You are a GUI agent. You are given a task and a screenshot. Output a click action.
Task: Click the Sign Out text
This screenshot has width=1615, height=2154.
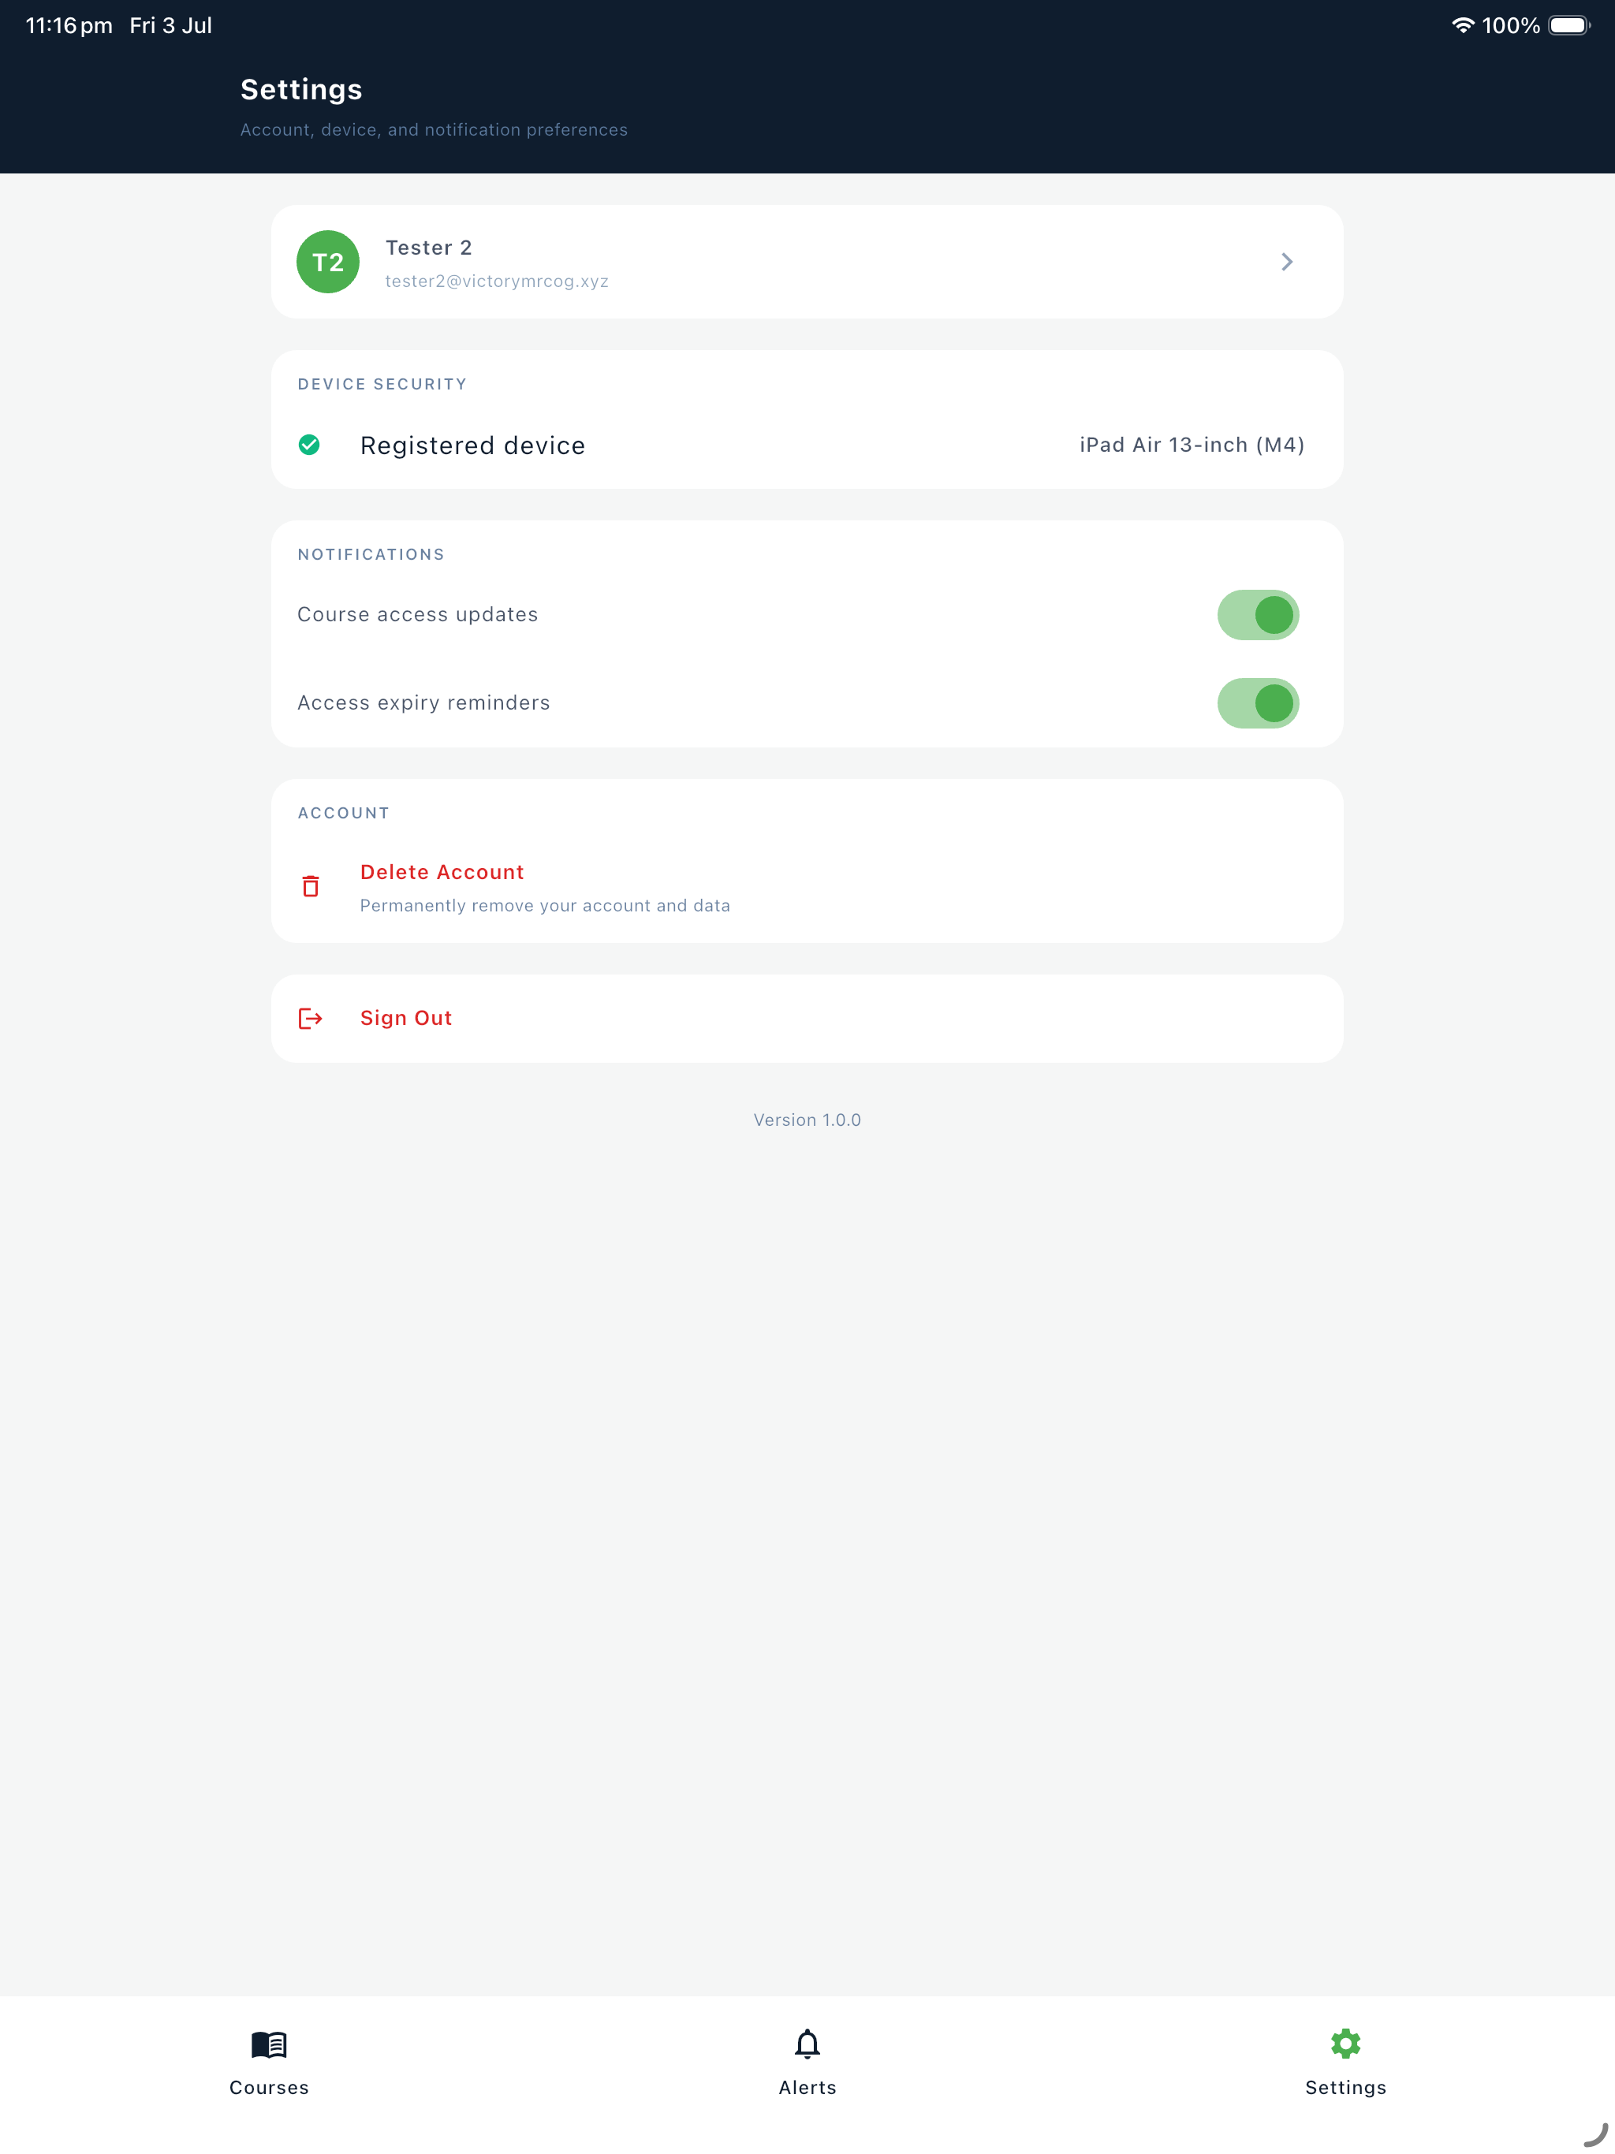[406, 1019]
